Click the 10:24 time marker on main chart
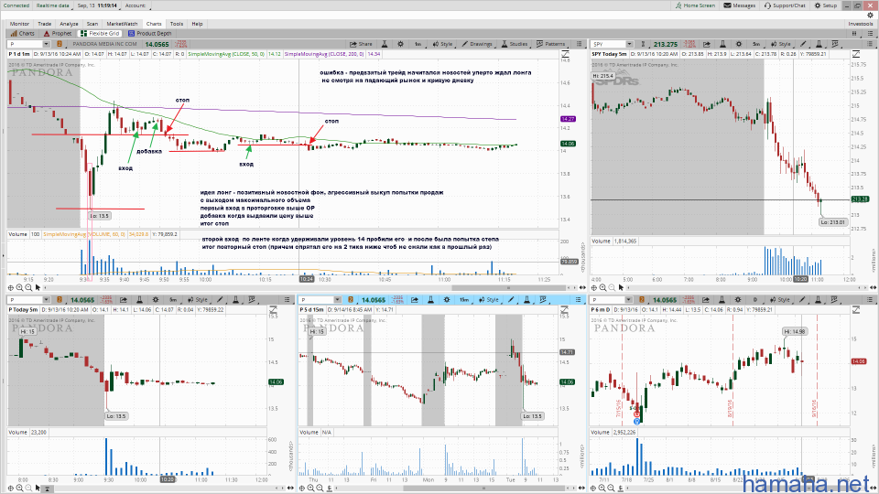The width and height of the screenshot is (879, 494). (x=307, y=279)
